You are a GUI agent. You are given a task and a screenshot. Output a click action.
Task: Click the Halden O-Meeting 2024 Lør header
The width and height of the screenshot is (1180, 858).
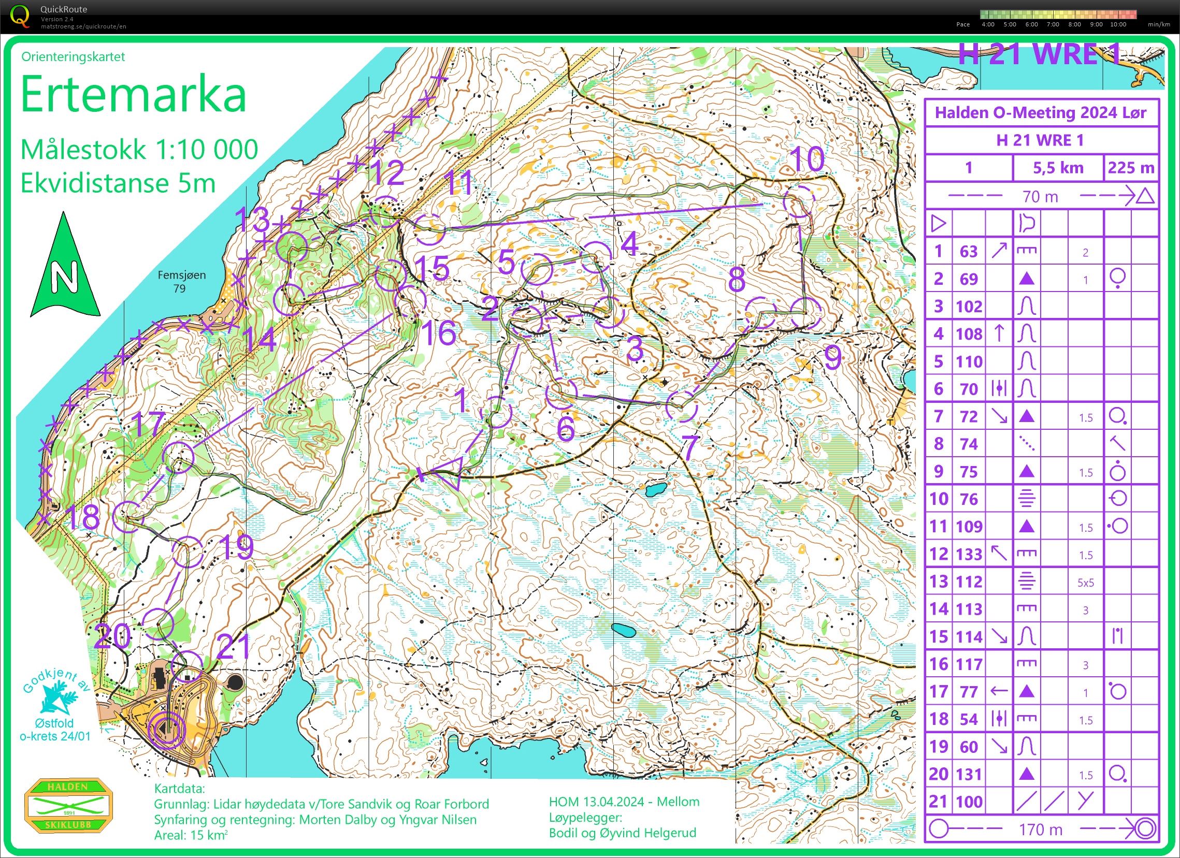[x=1041, y=113]
